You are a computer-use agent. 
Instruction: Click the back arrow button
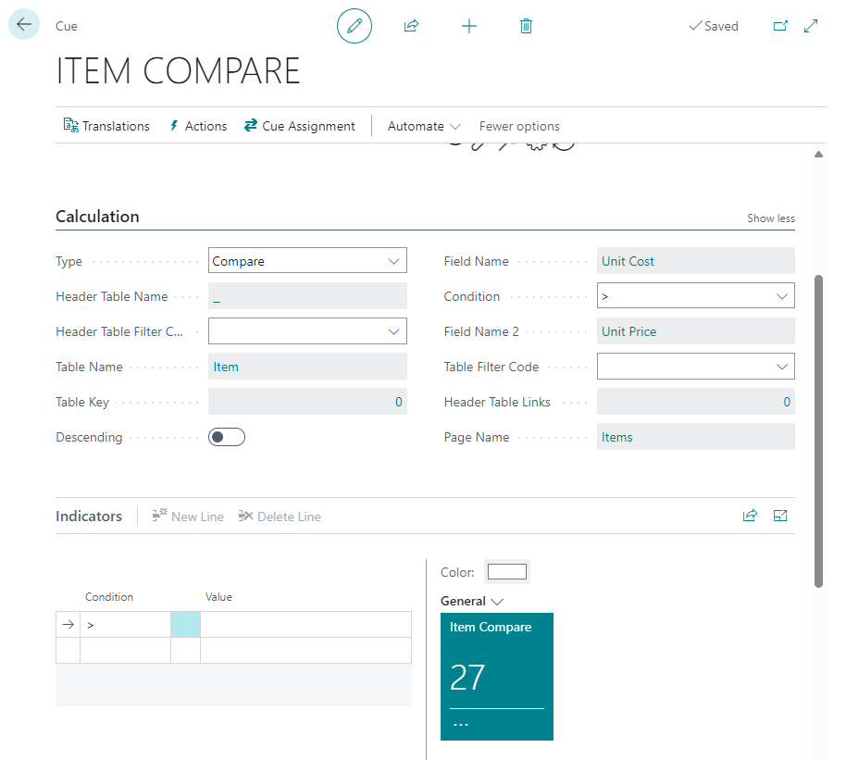(24, 25)
